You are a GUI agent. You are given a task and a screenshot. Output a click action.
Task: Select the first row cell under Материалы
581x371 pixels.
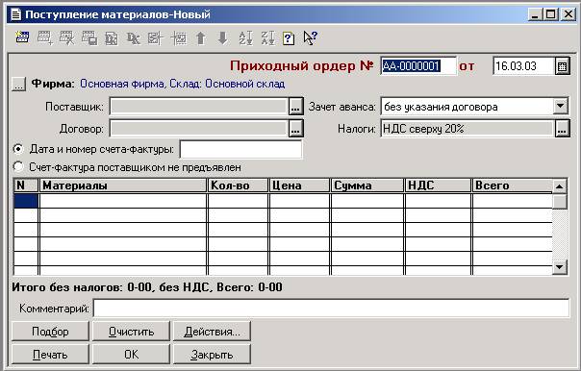(x=123, y=201)
